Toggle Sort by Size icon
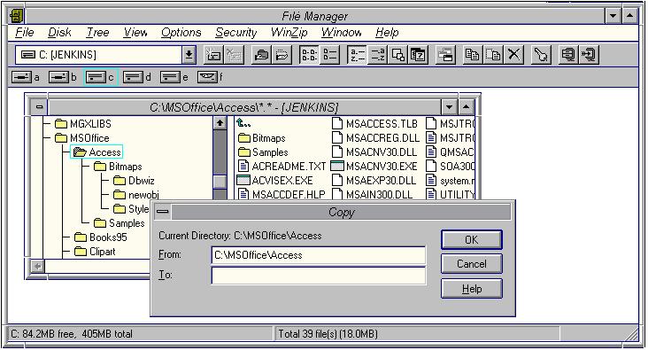This screenshot has height=350, width=648. click(x=398, y=55)
